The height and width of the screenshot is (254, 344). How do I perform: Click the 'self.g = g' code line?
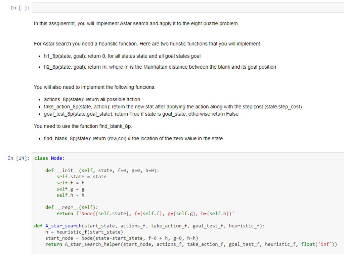point(70,189)
